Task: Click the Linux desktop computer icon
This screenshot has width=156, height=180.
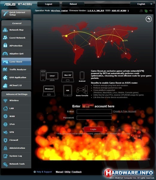Action: coord(49,75)
